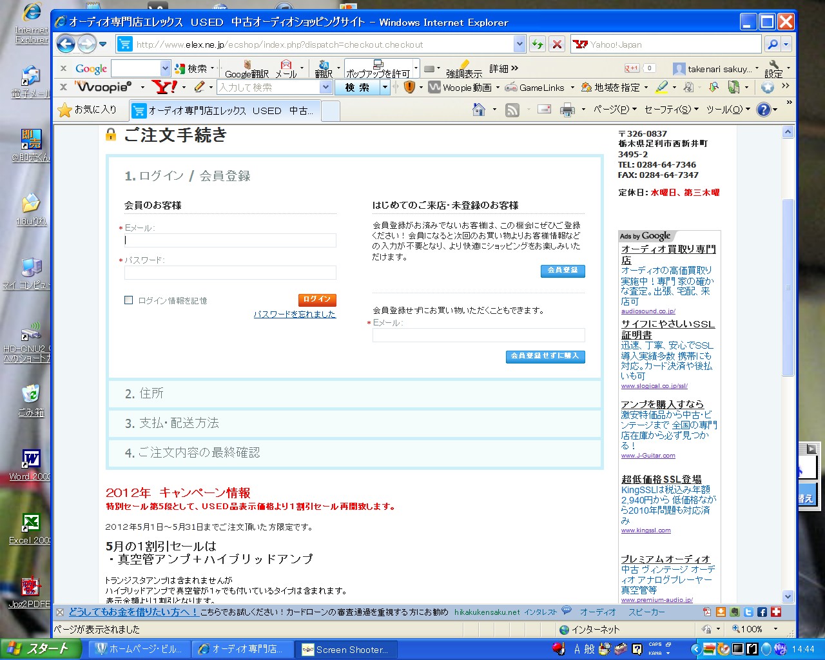Click 会員登録せずに購入 button
Image resolution: width=825 pixels, height=660 pixels.
pyautogui.click(x=545, y=356)
